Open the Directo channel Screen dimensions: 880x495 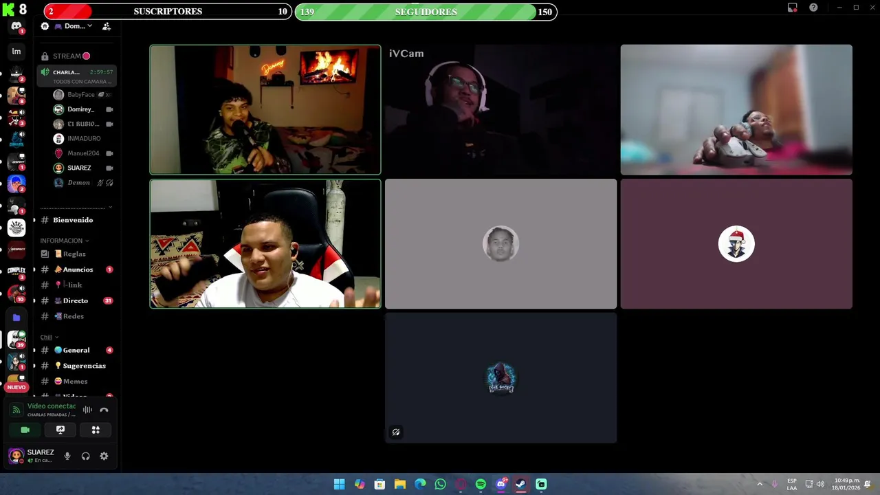[x=76, y=300]
